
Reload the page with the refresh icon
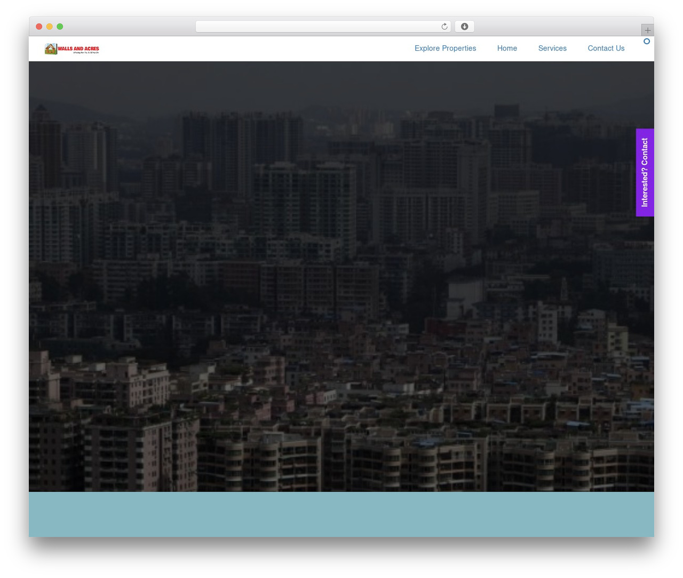(444, 27)
